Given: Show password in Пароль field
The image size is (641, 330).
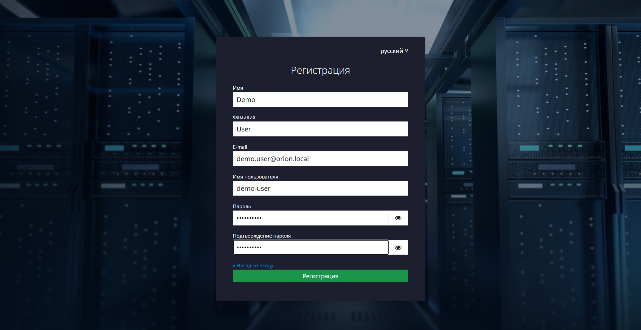Looking at the screenshot, I should coord(398,218).
